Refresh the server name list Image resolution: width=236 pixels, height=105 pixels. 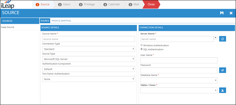pos(222,39)
